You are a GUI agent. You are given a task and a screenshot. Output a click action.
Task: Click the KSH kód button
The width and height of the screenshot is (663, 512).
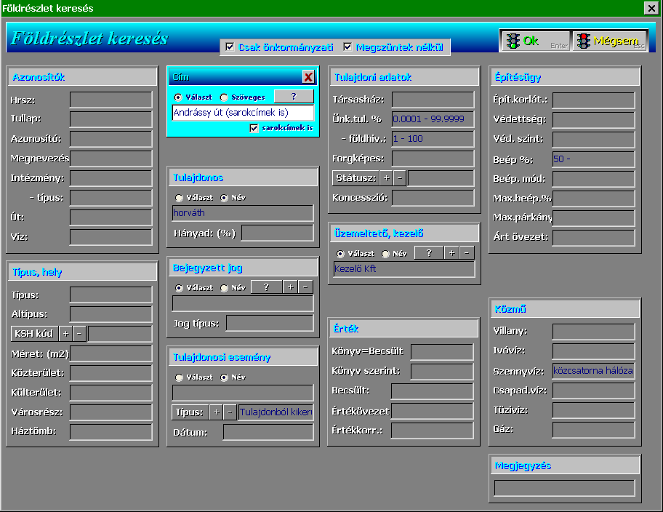34,334
